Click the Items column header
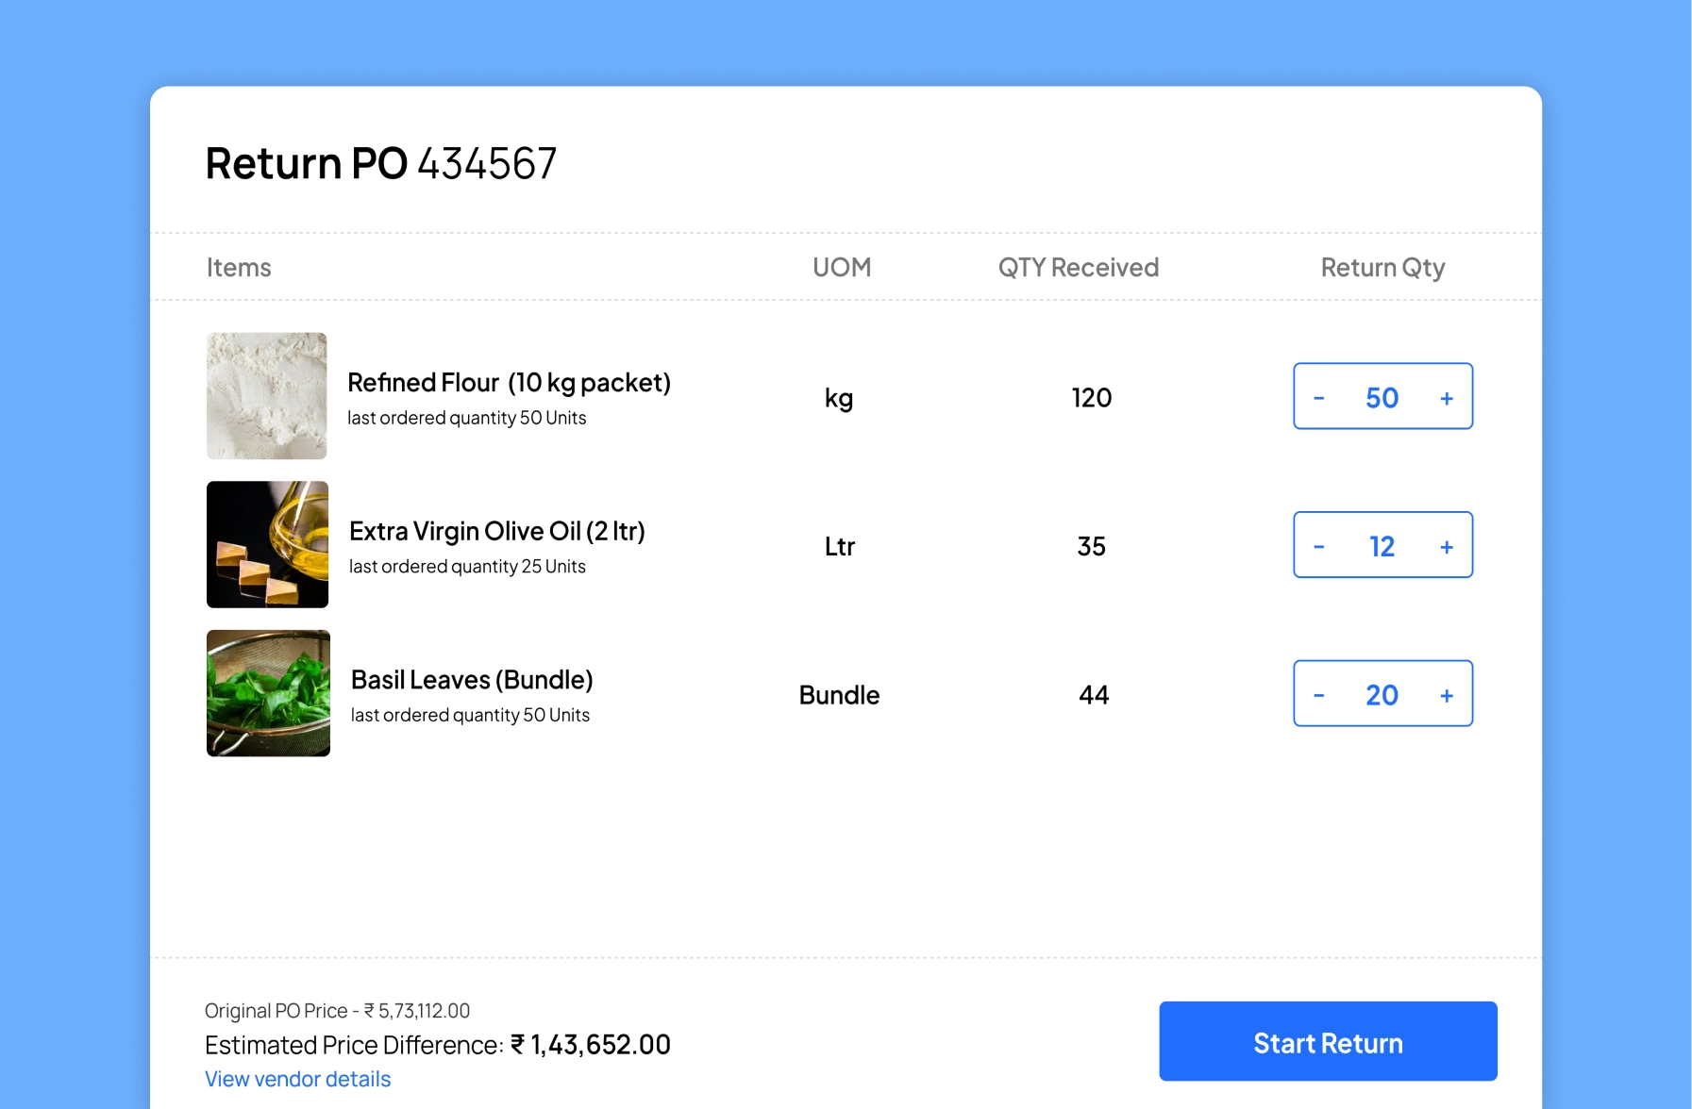The image size is (1692, 1109). 239,268
